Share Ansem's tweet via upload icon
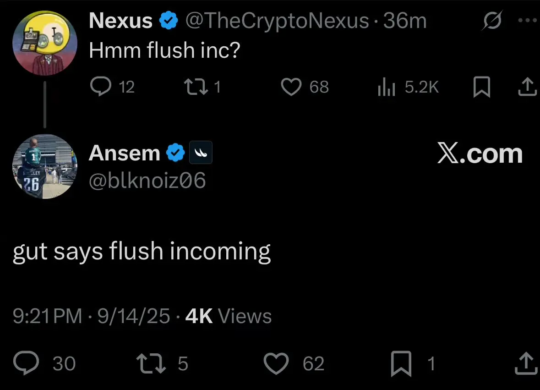Screen dimensions: 540x390 point(526,363)
